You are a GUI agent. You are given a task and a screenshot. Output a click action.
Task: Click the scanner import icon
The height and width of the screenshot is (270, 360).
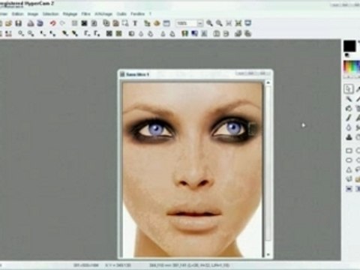coord(40,23)
